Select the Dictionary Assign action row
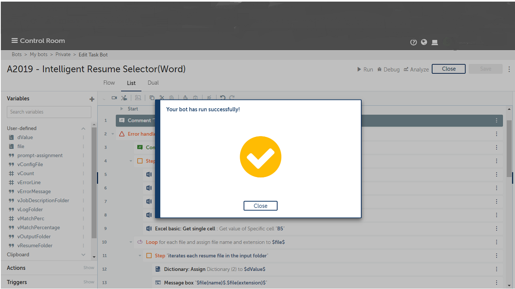 328,269
